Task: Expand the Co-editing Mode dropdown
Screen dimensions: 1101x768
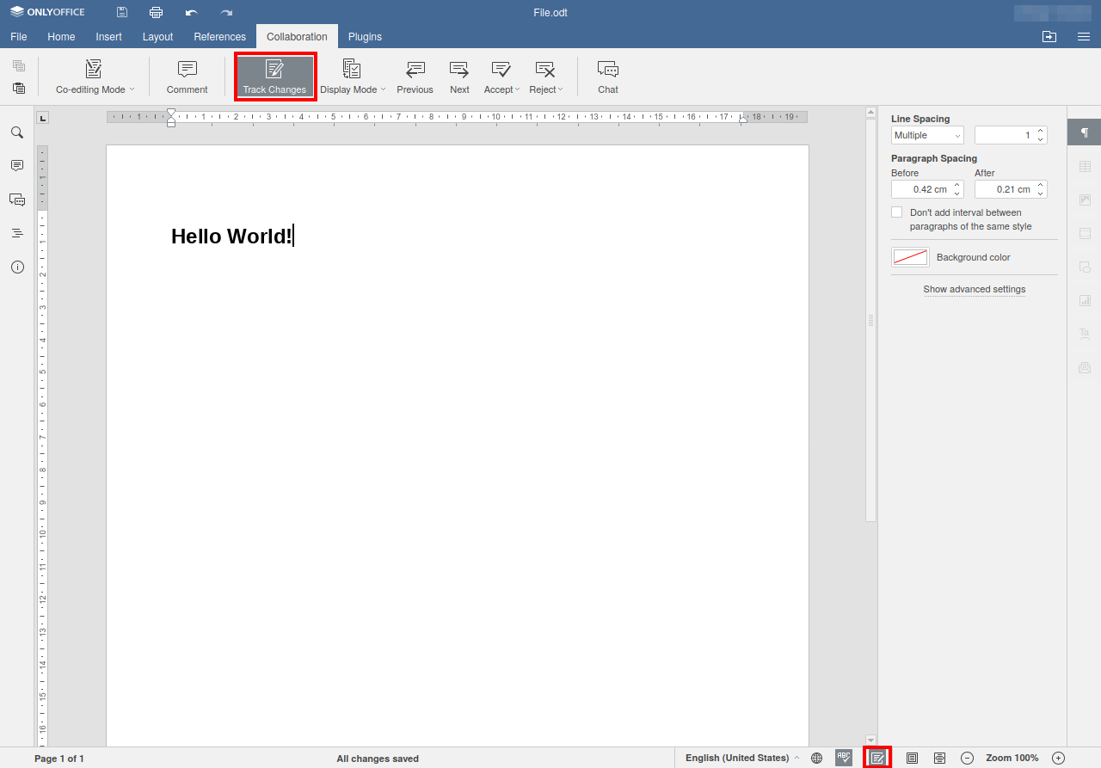Action: point(95,77)
